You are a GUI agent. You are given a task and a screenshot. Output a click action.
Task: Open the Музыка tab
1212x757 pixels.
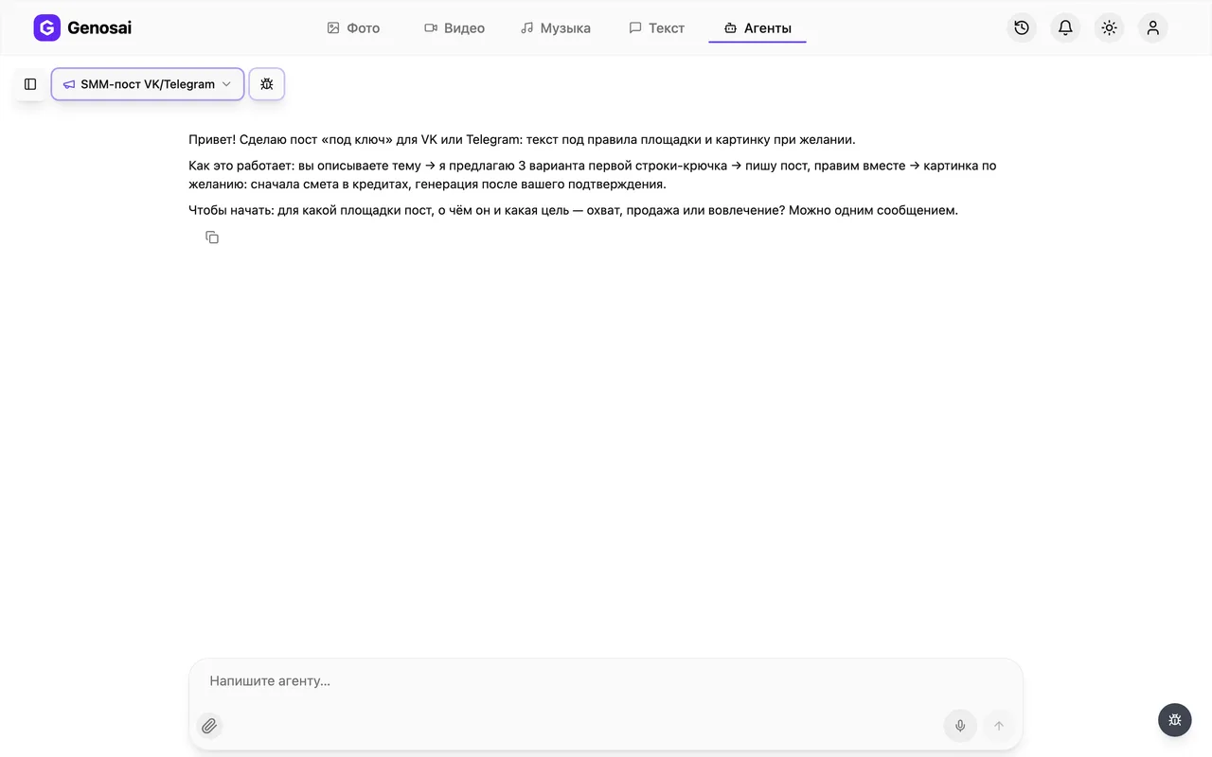coord(556,28)
